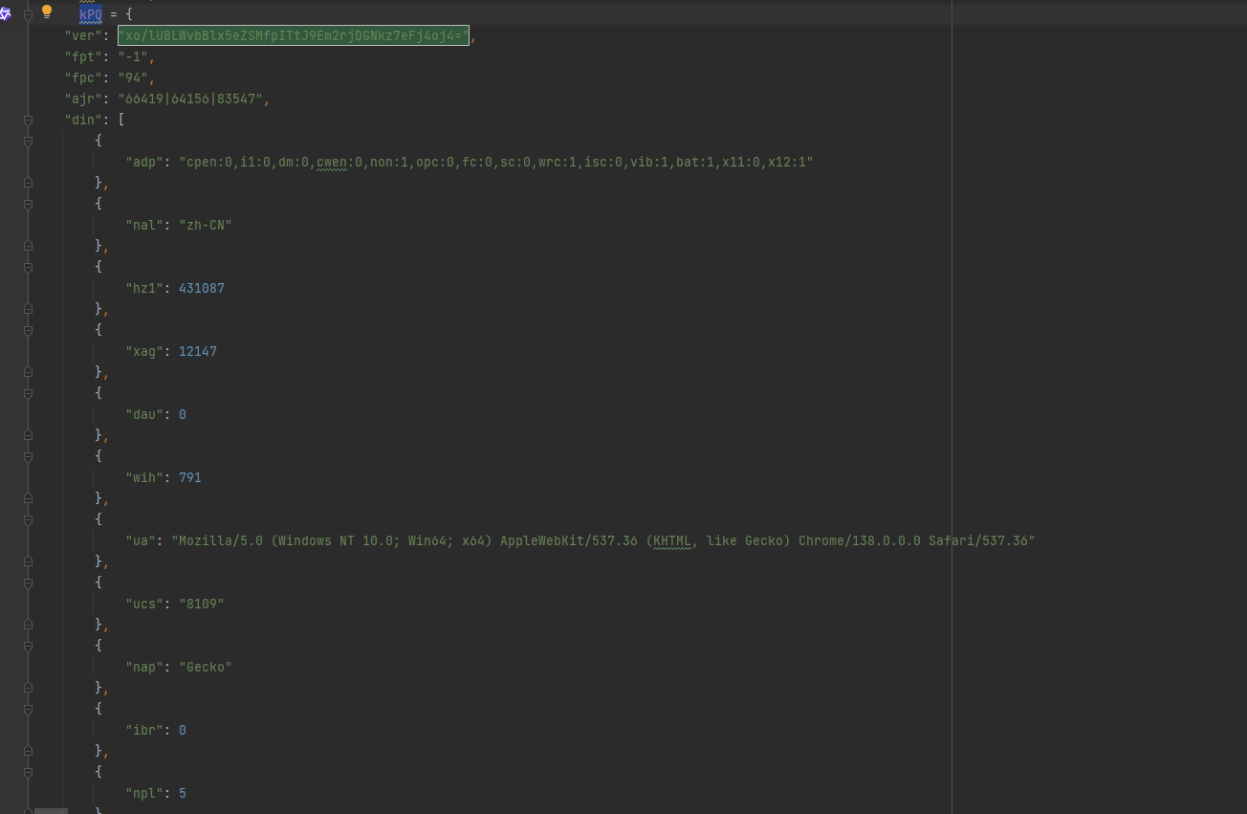Screen dimensions: 1247x814
Task: Click the "Gecko" value of nap
Action: (x=206, y=667)
